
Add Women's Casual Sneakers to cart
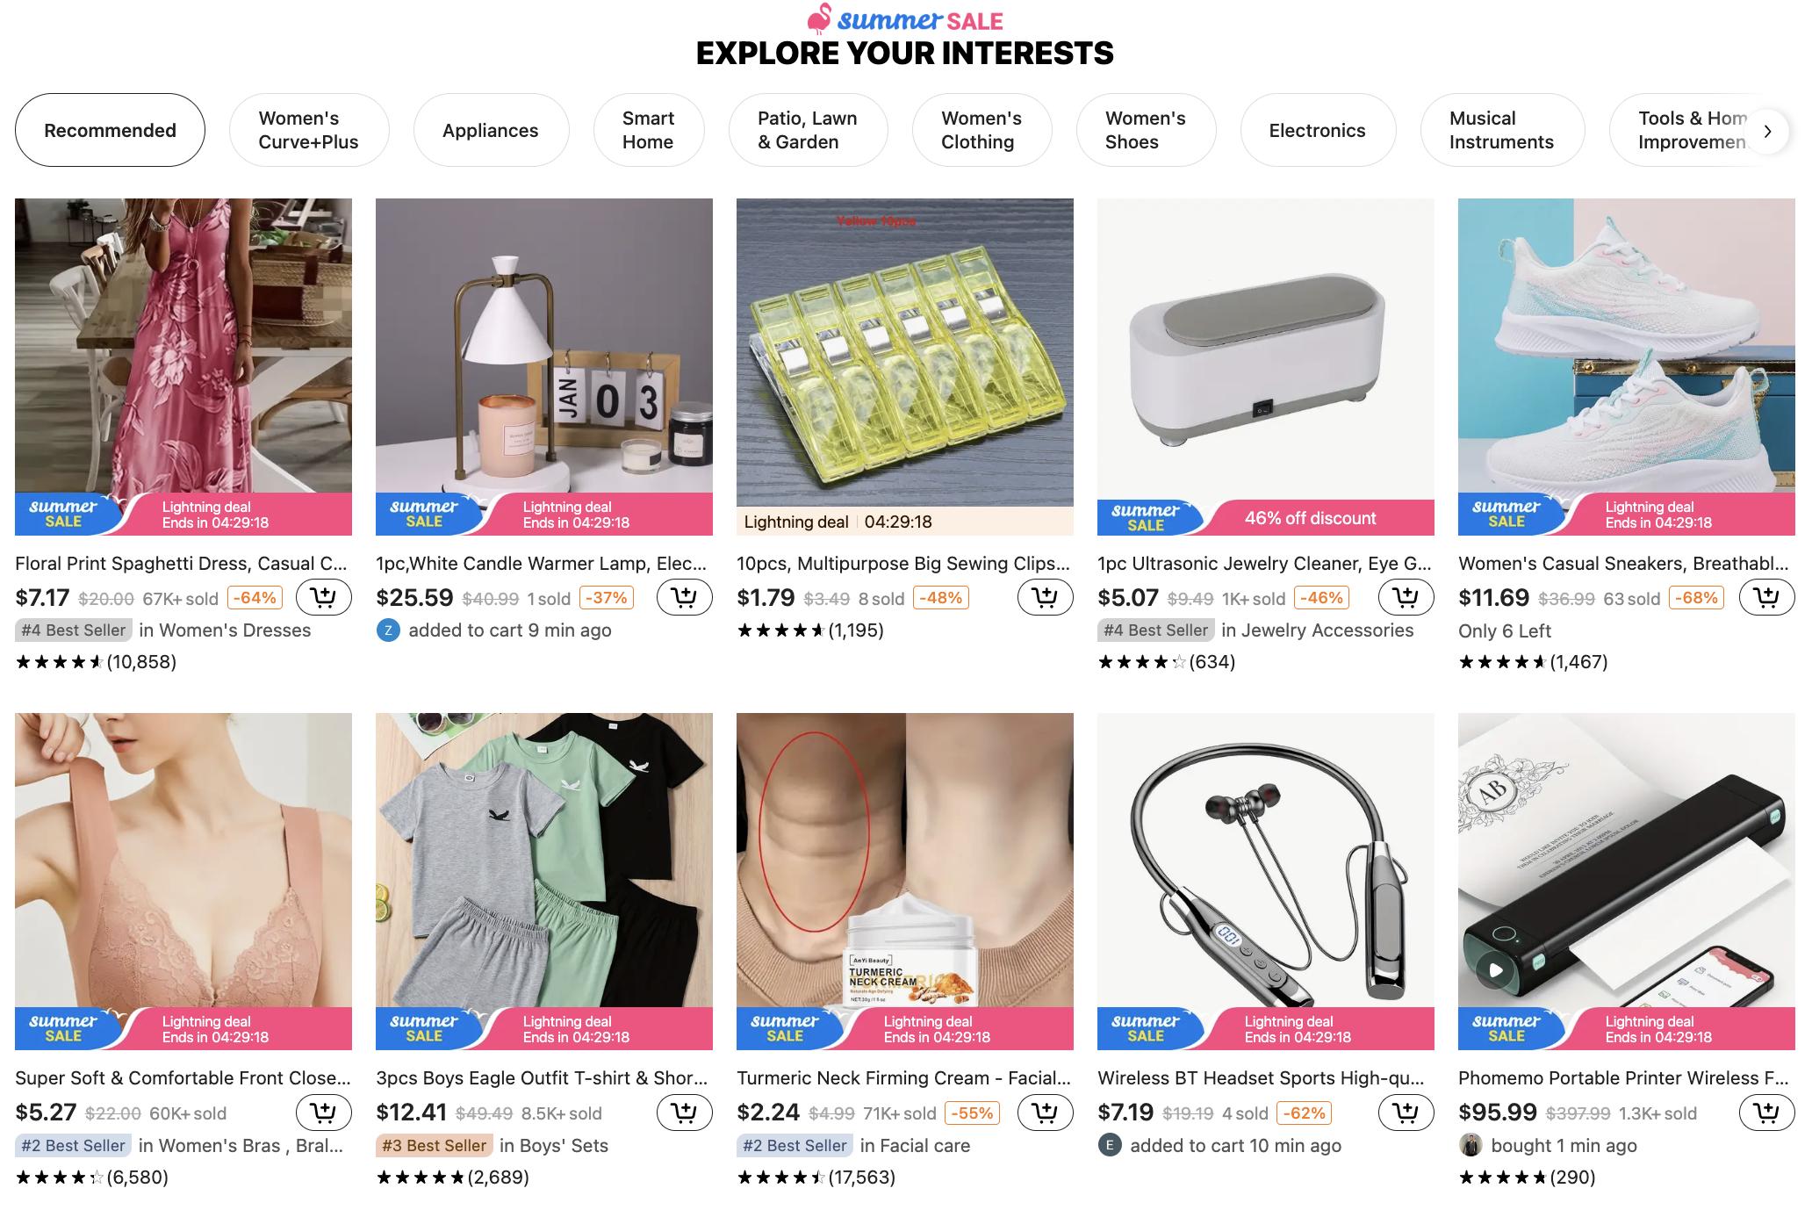(1766, 598)
